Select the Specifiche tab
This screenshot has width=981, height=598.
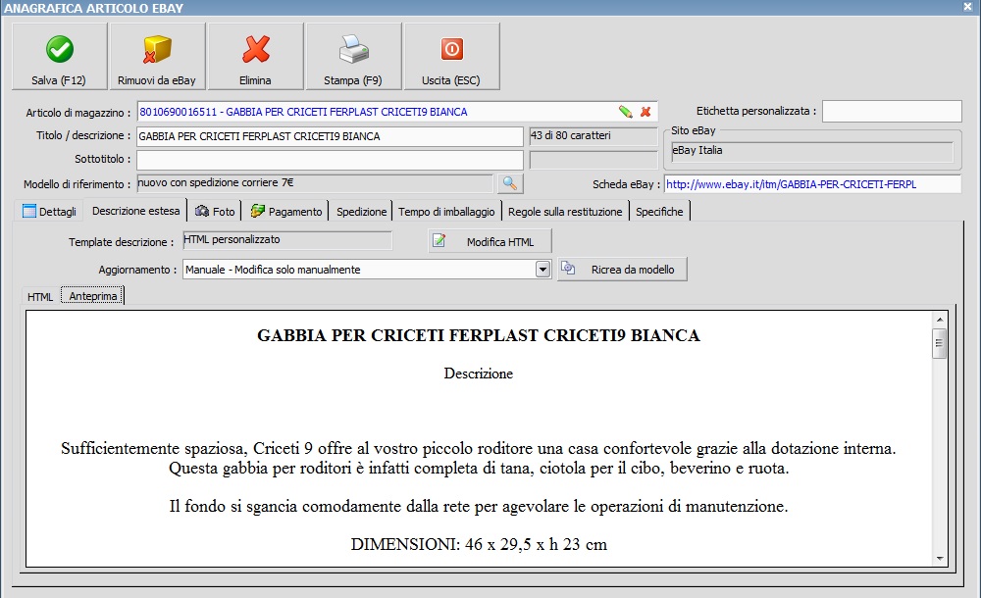point(659,212)
